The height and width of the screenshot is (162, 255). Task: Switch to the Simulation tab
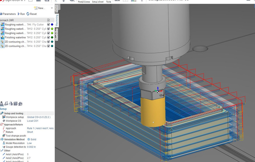coord(57,35)
